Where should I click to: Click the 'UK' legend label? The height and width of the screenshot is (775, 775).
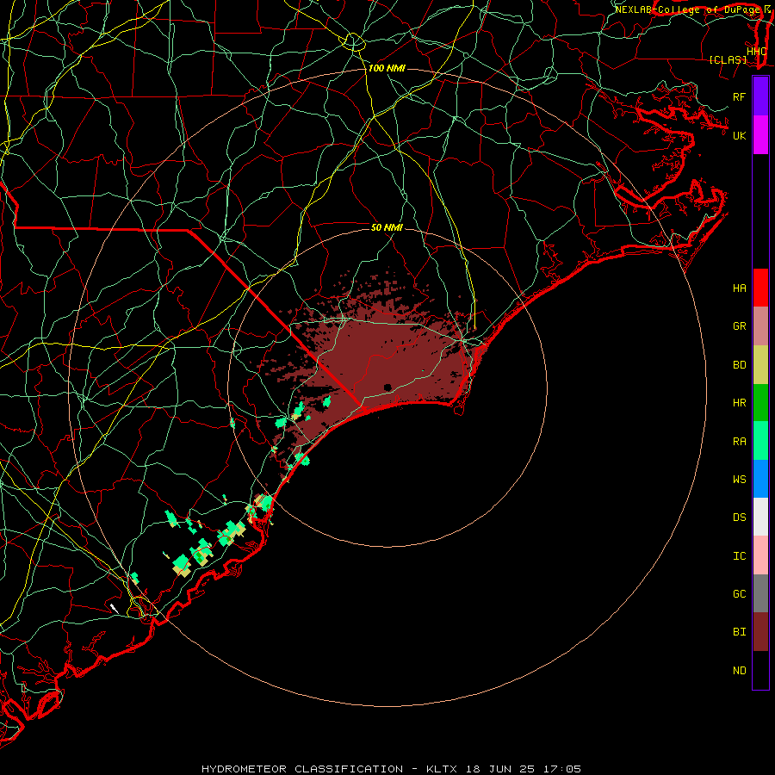coord(739,135)
